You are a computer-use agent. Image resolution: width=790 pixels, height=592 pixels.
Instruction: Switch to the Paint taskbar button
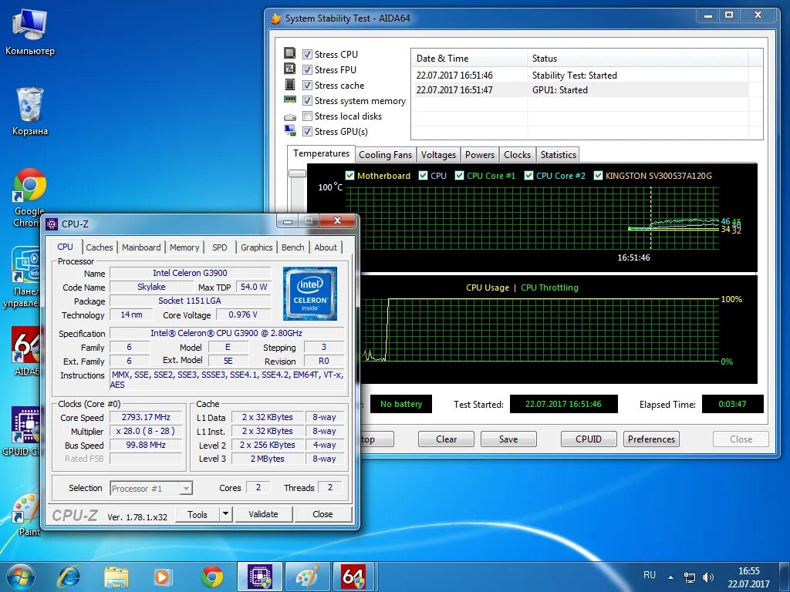point(307,577)
